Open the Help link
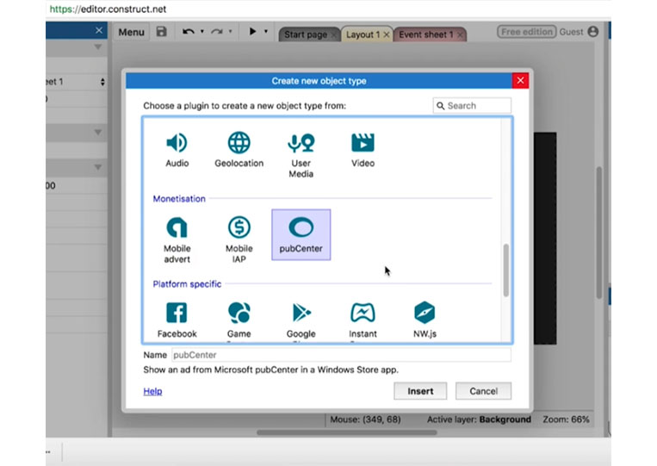657x466 pixels. (152, 391)
